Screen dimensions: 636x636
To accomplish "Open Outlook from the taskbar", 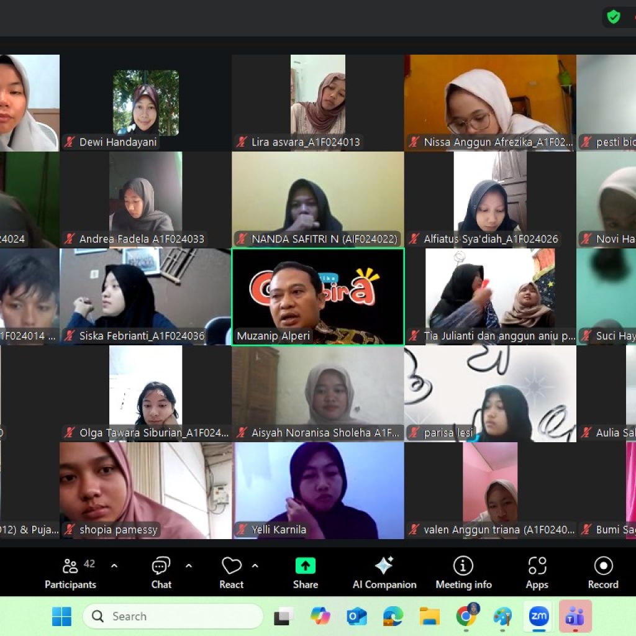I will (357, 616).
